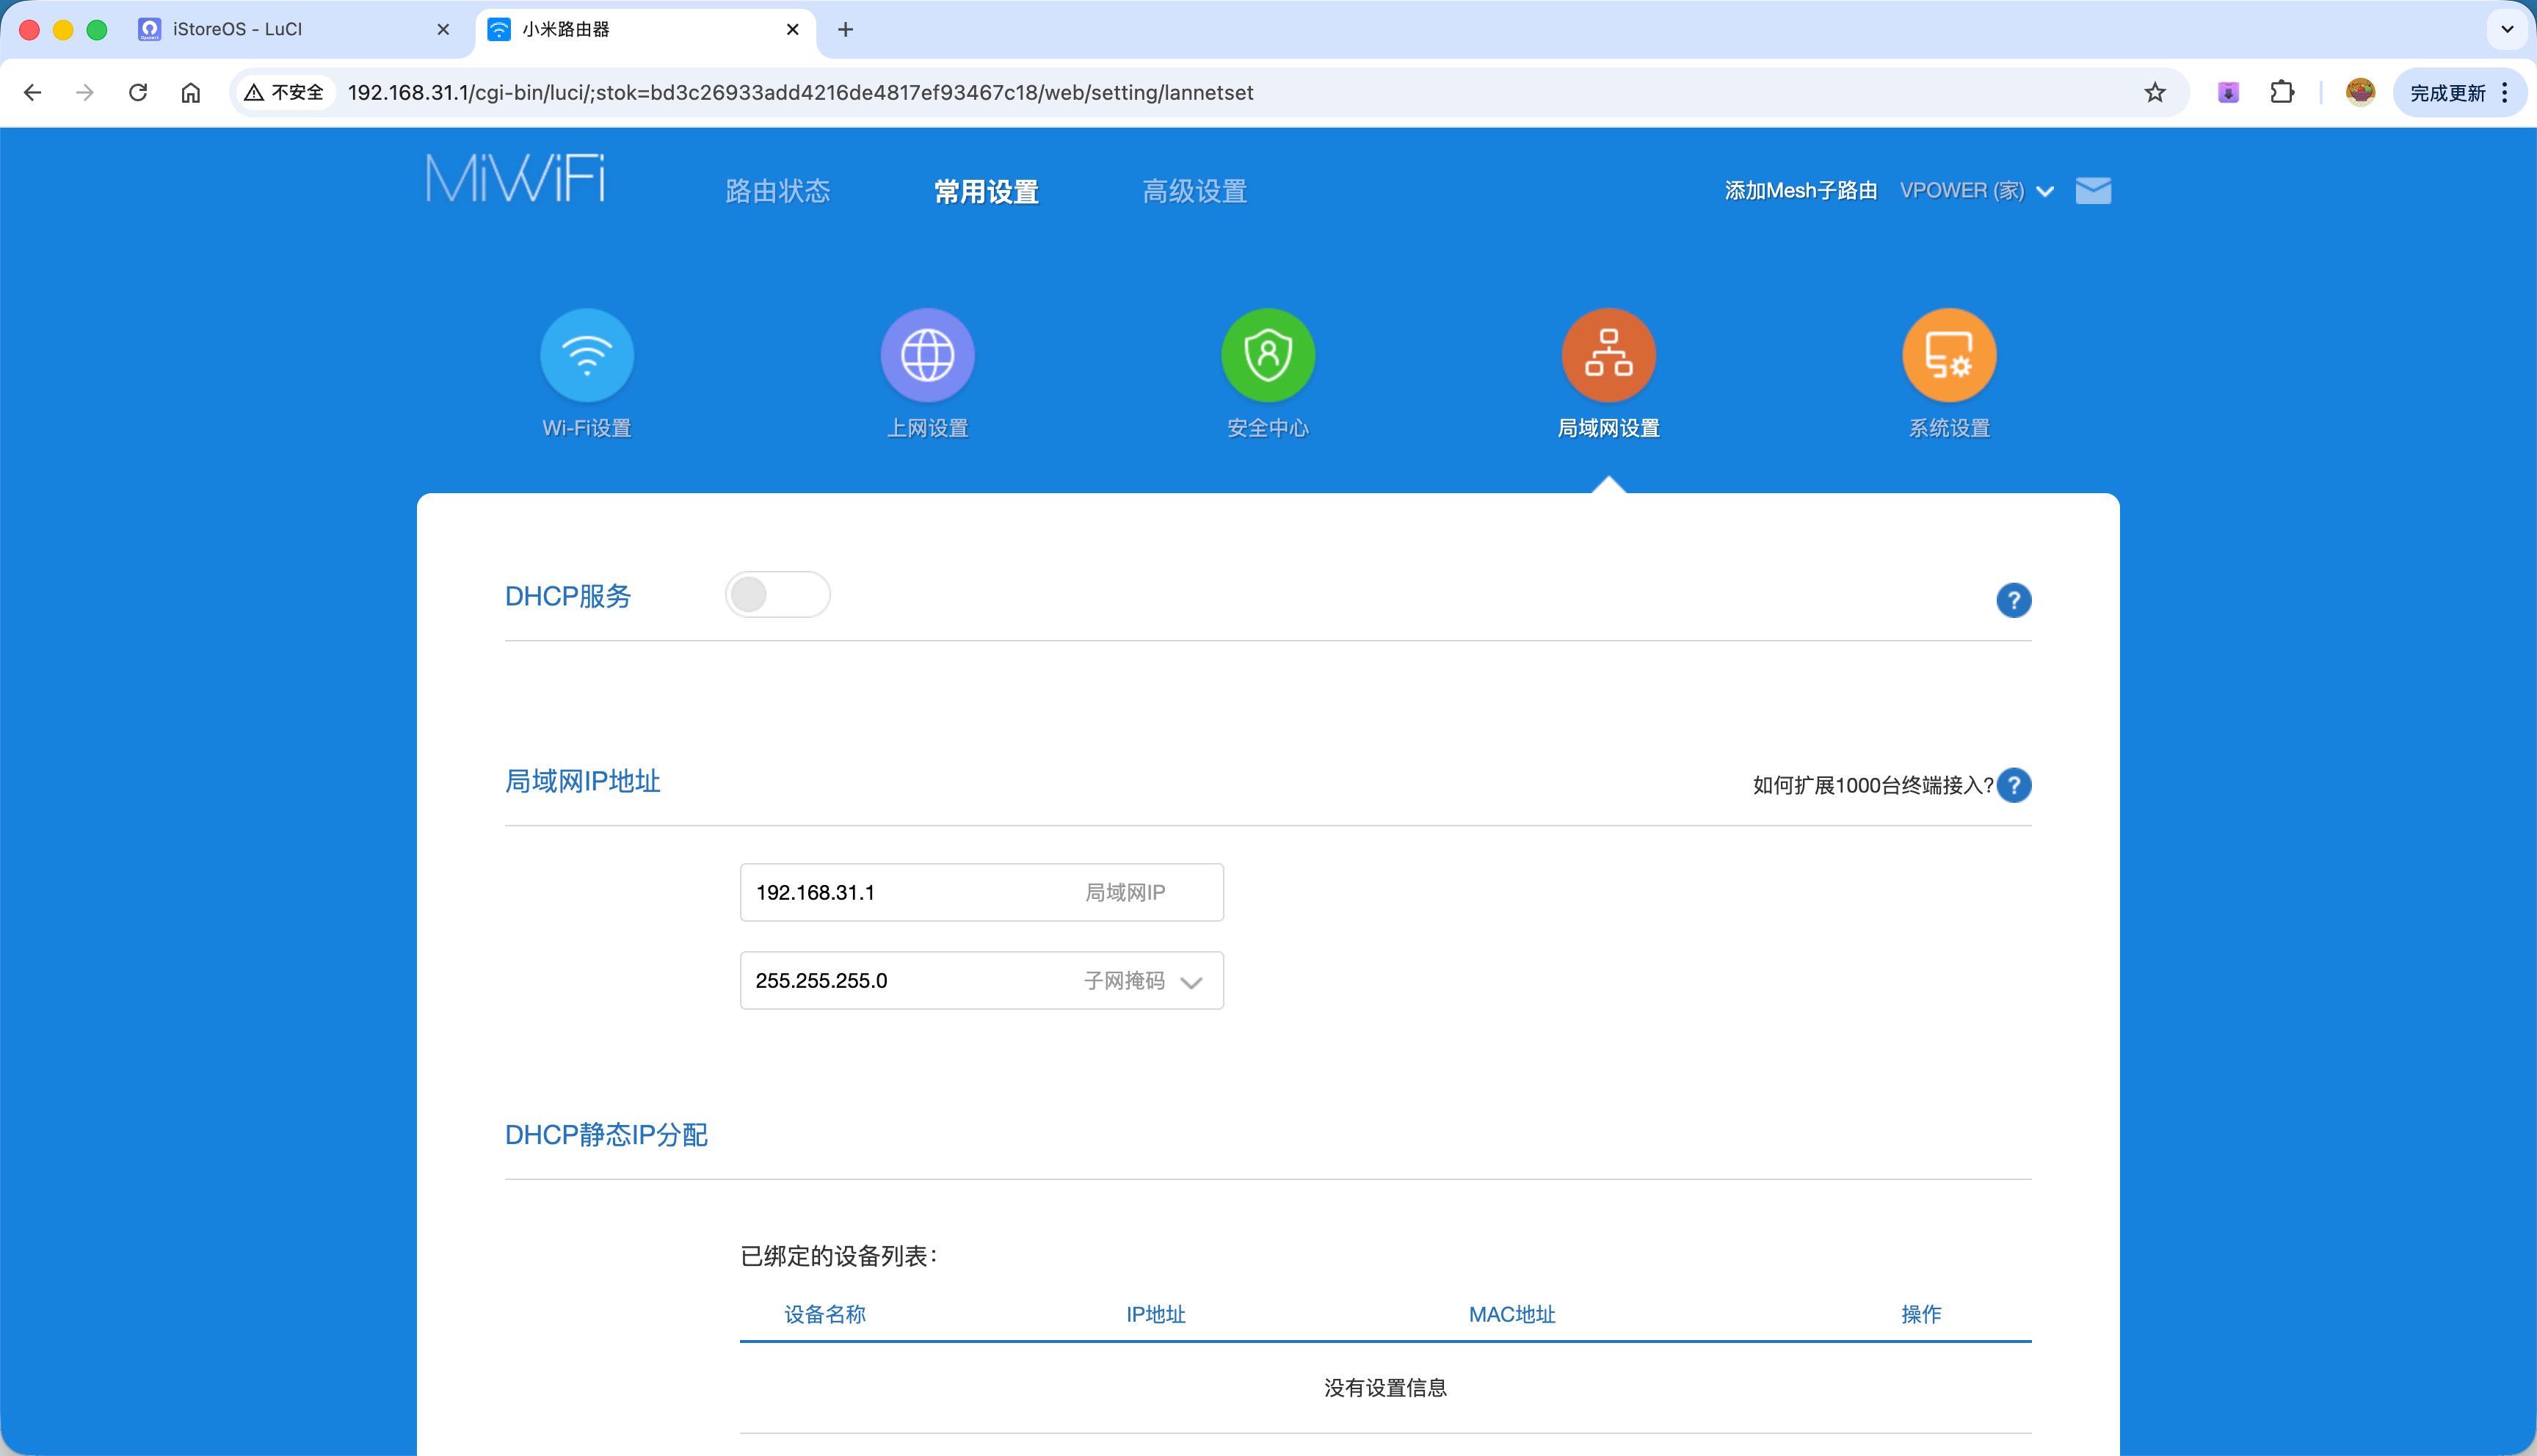
Task: Expand the 子网掩码 dropdown
Action: [x=1190, y=982]
